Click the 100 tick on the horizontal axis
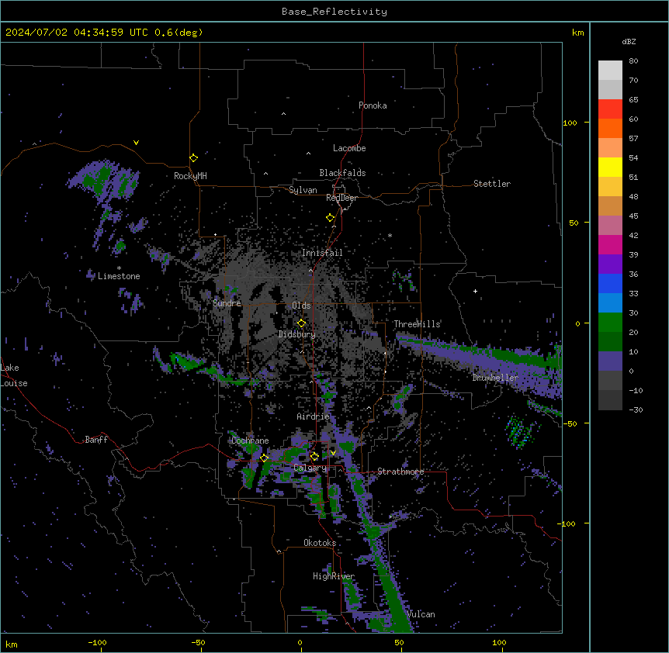Viewport: 669px width, 653px height. tap(499, 642)
